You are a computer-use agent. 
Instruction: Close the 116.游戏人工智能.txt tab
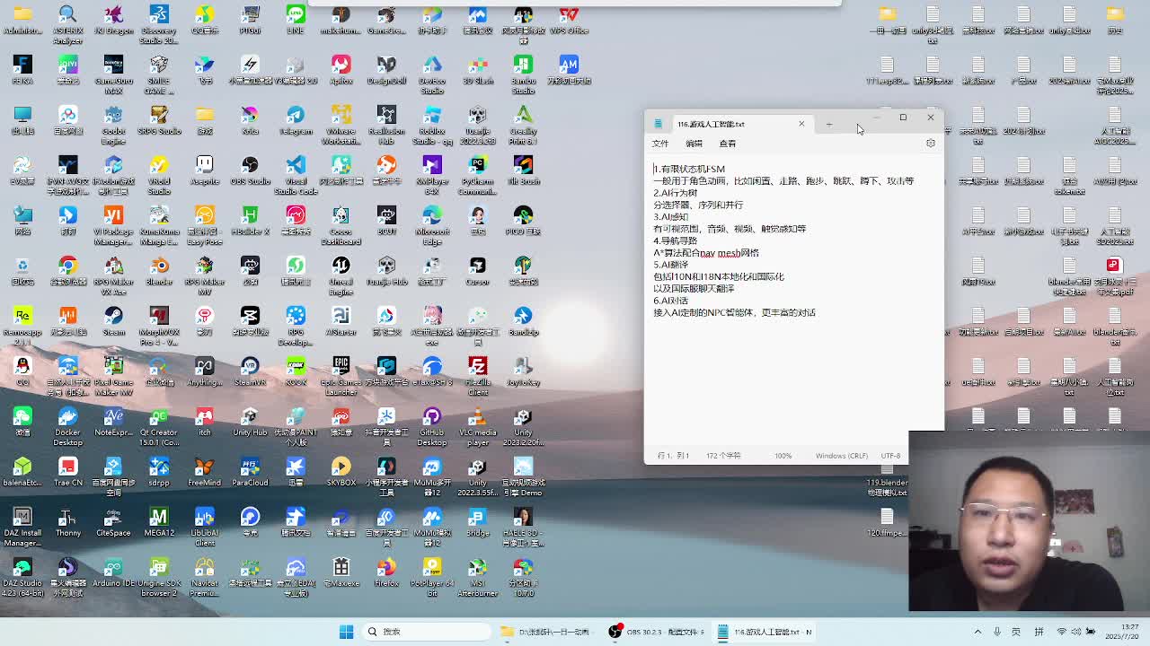801,124
